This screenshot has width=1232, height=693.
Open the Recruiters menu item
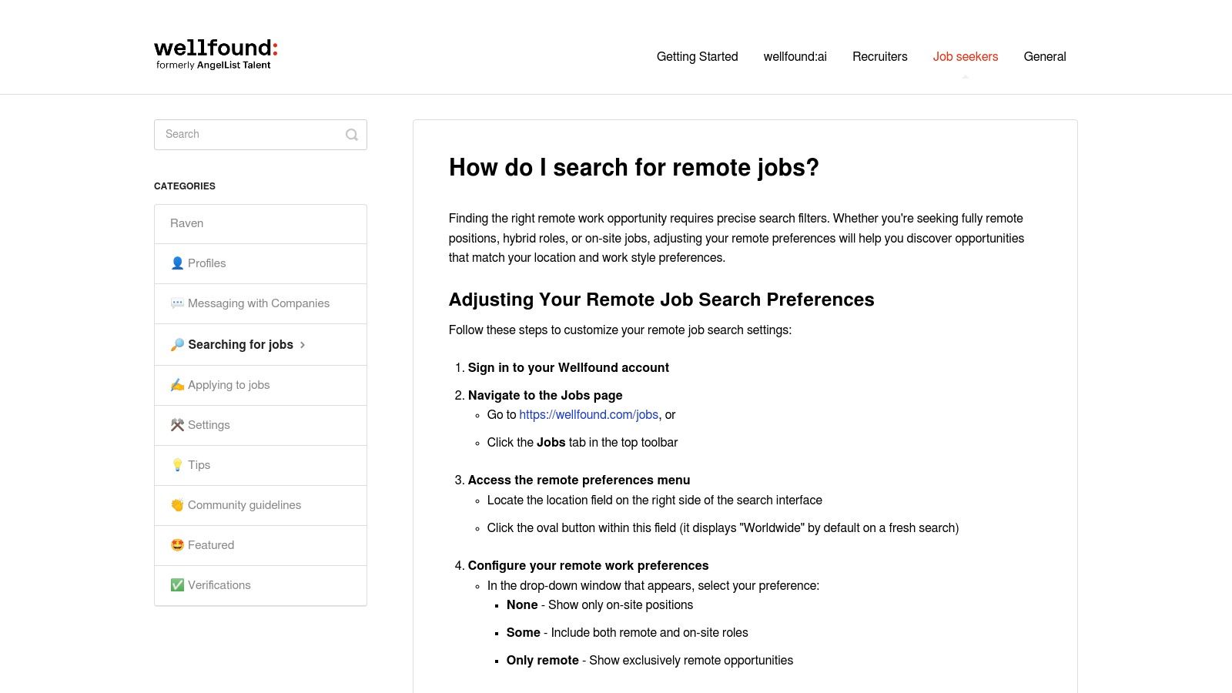[879, 56]
